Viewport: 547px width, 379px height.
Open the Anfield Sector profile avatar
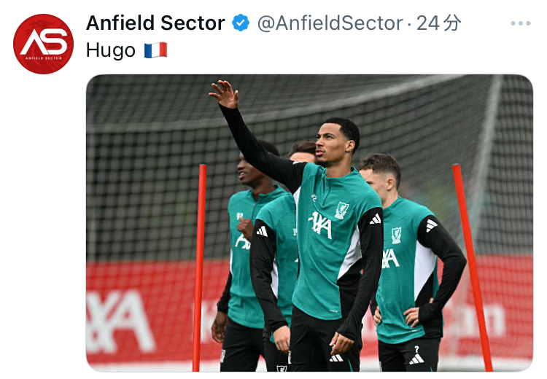pos(43,44)
